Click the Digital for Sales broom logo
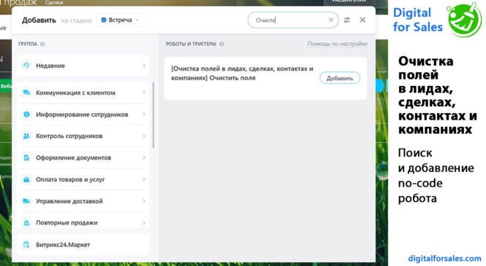Viewport: 486px width, 266px height. point(464,20)
